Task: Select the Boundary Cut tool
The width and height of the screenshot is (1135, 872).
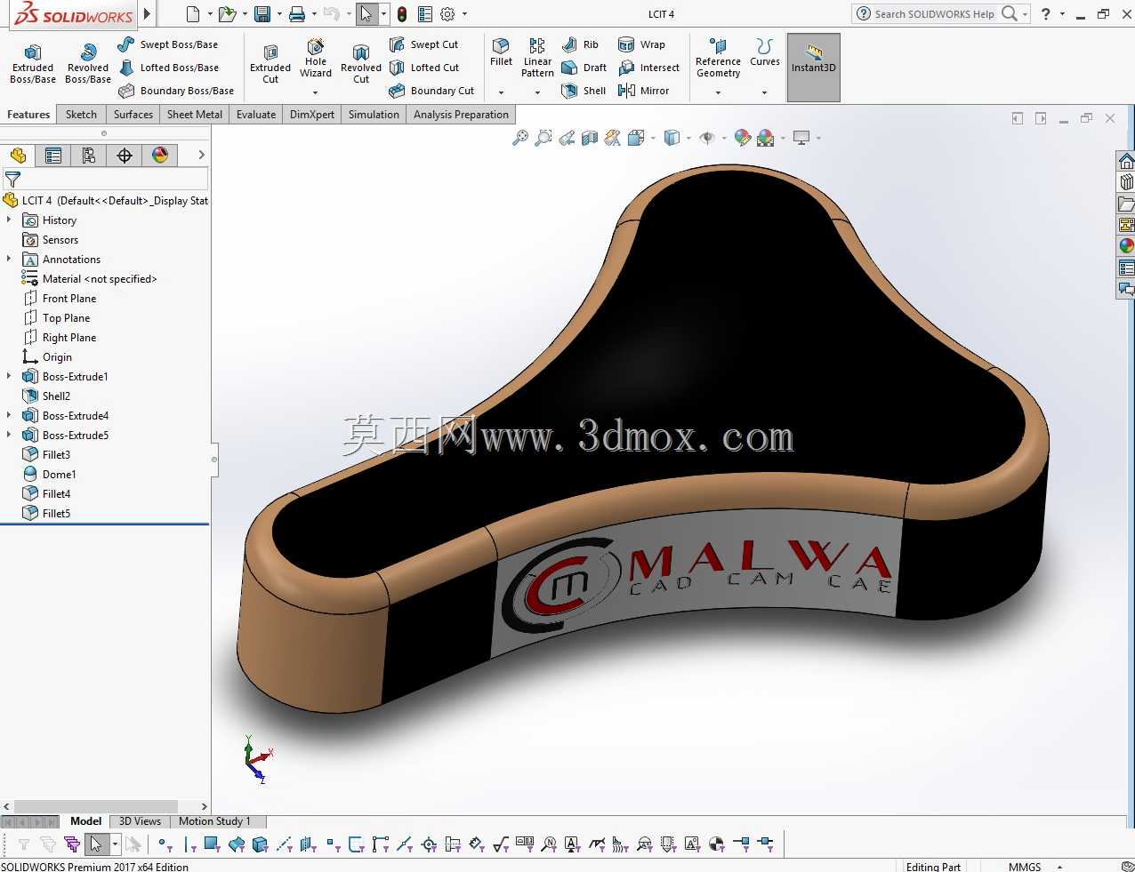Action: tap(432, 91)
